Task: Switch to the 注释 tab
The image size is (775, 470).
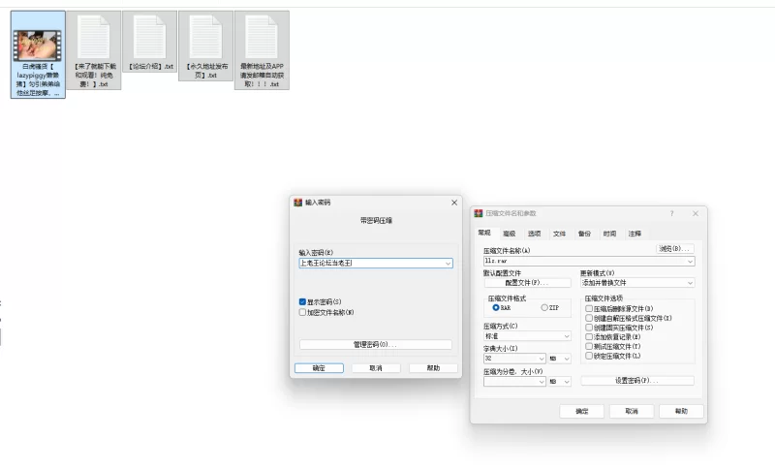Action: (x=635, y=234)
